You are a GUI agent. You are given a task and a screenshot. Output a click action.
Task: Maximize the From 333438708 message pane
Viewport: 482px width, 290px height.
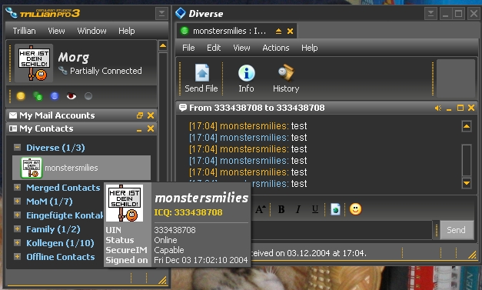[x=460, y=108]
